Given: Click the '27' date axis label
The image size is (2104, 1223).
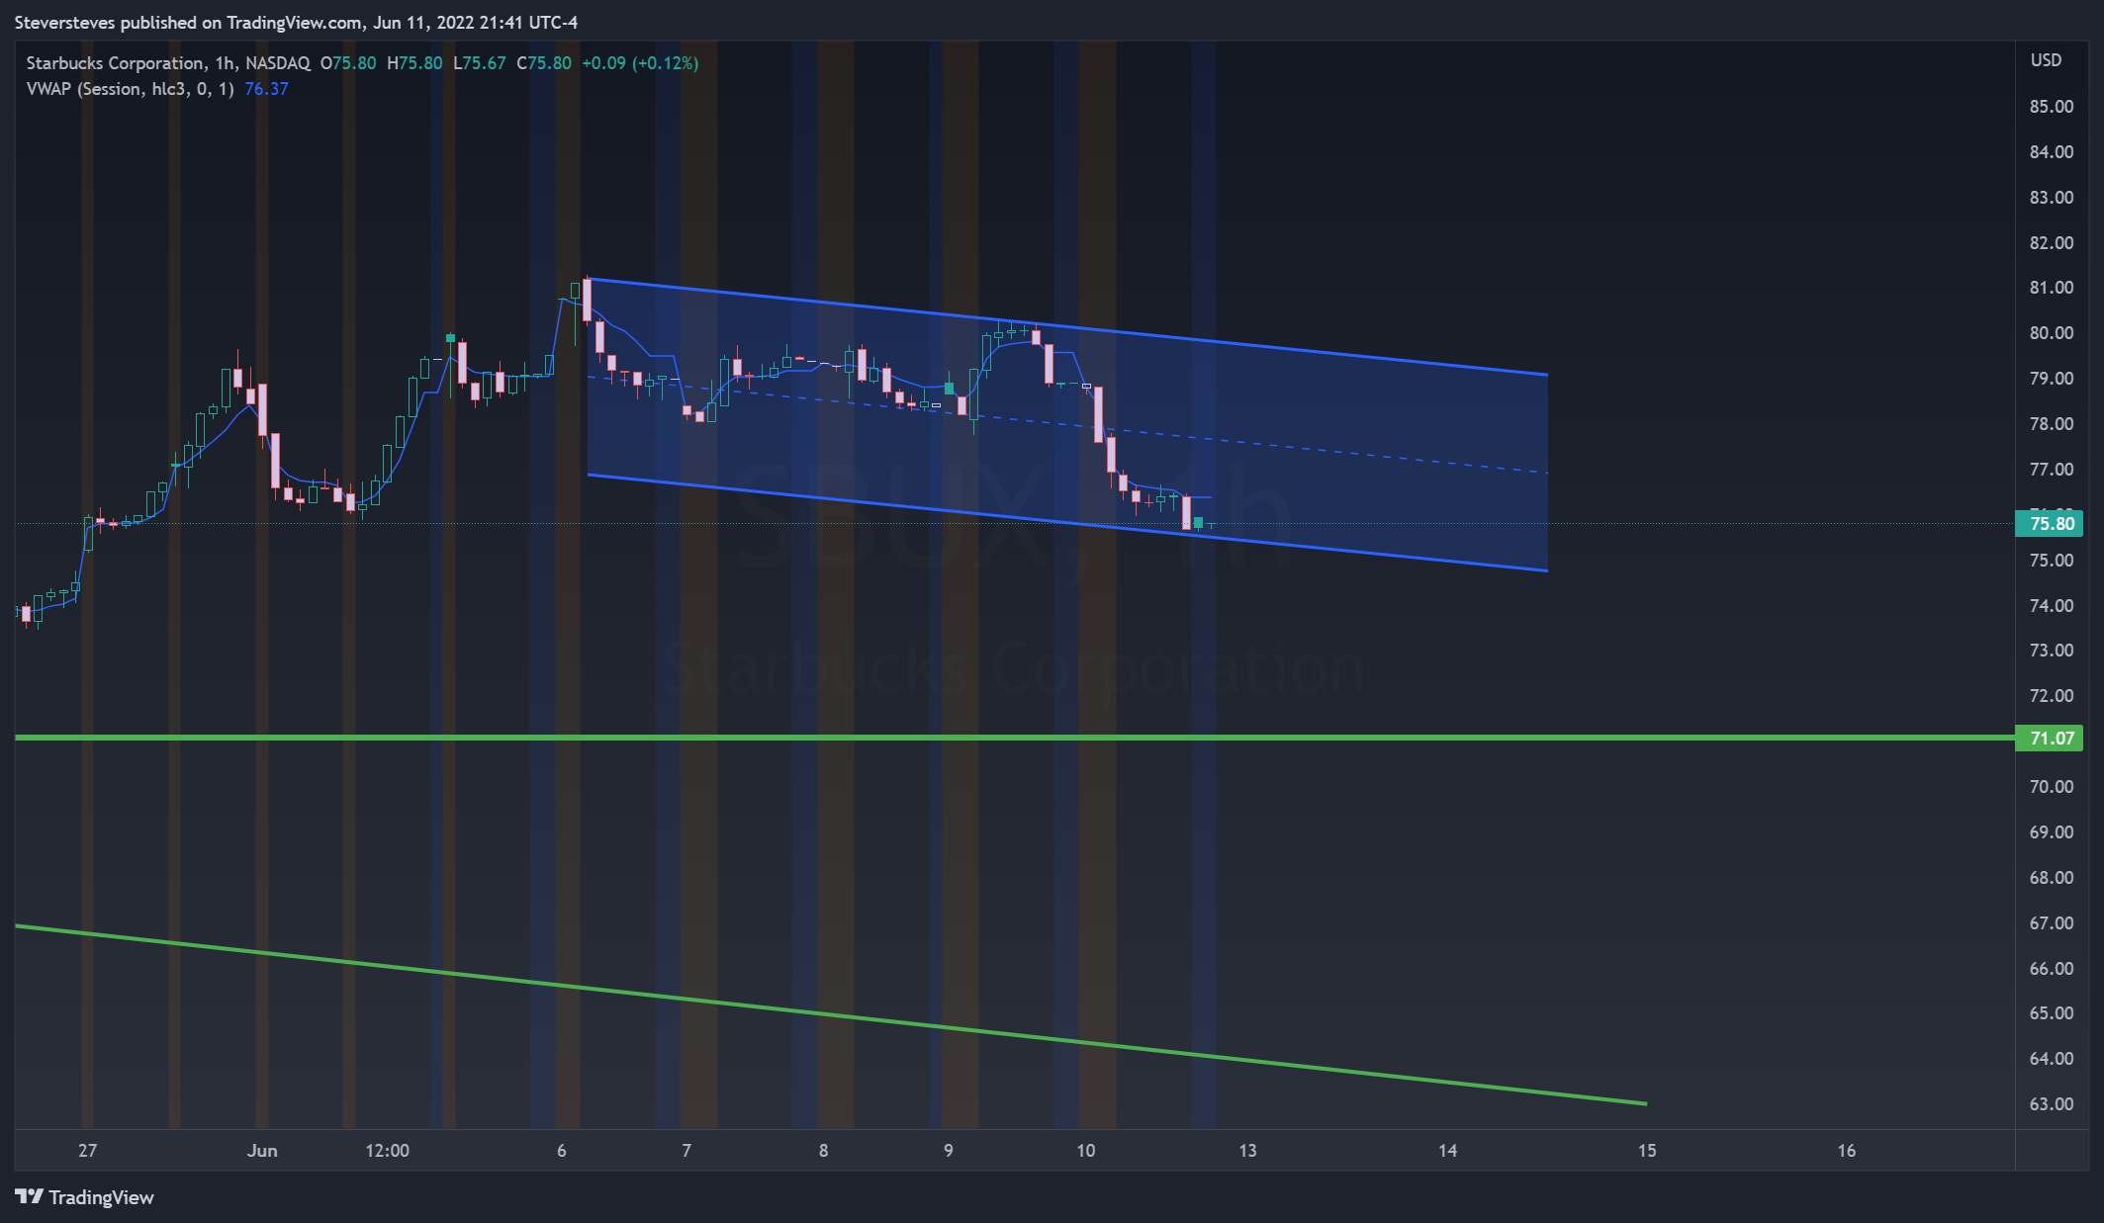Looking at the screenshot, I should 88,1150.
